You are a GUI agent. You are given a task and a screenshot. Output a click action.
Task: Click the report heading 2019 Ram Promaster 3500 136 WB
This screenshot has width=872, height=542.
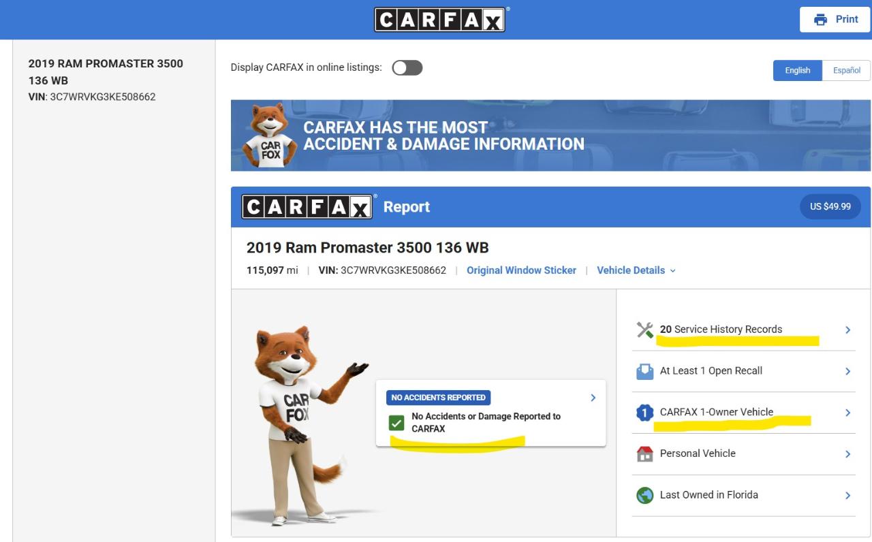[x=368, y=247]
